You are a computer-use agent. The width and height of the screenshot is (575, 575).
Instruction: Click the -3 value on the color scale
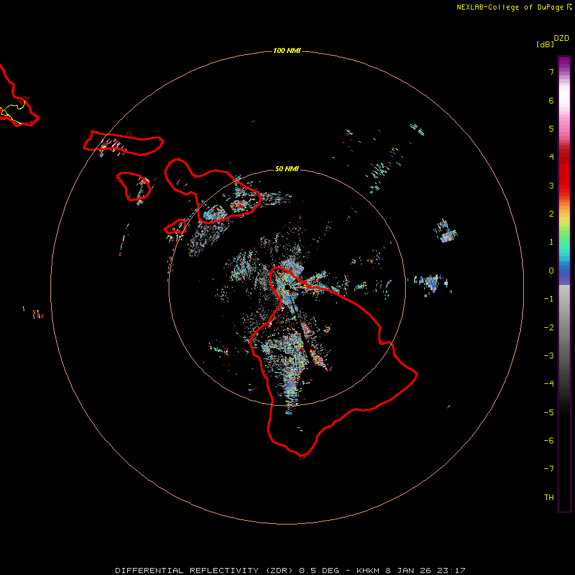(549, 356)
